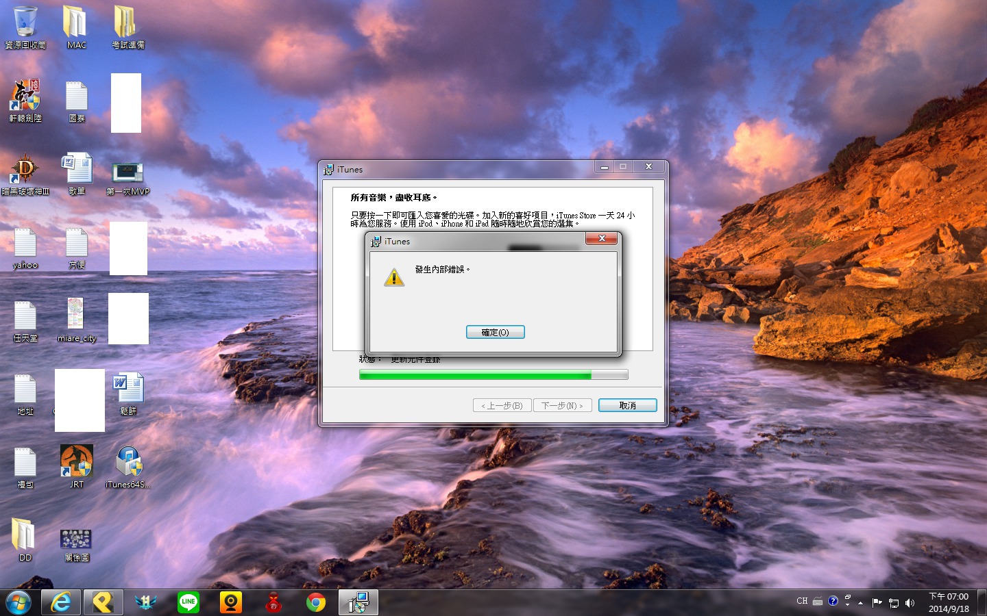
Task: Select the MAC folder on desktop
Action: click(76, 27)
